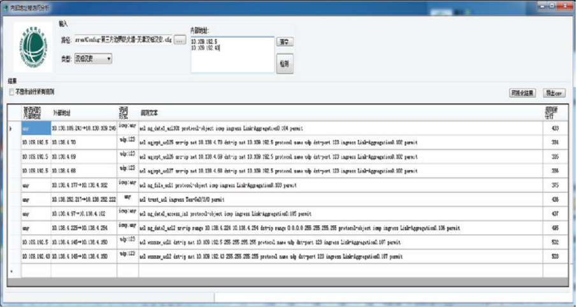
Task: Click the '...' browse button beside path field
Action: (180, 39)
